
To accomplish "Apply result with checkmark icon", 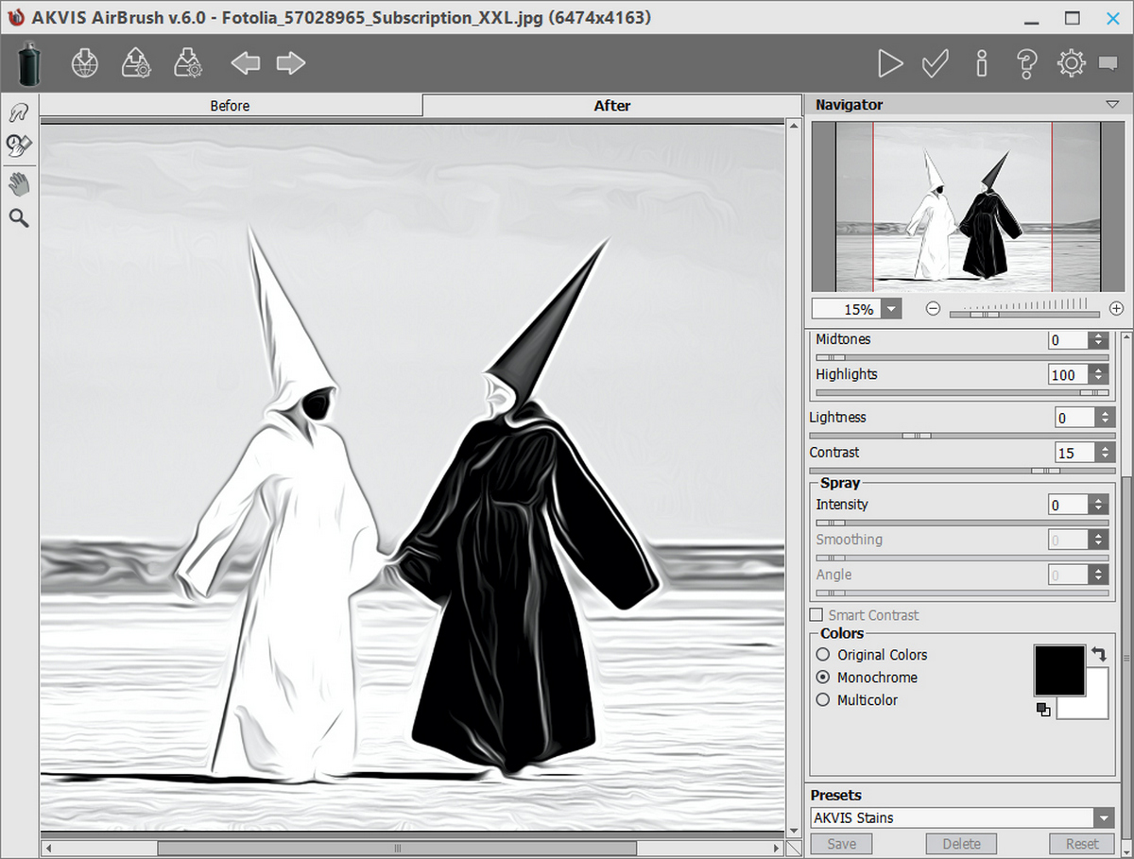I will tap(936, 64).
